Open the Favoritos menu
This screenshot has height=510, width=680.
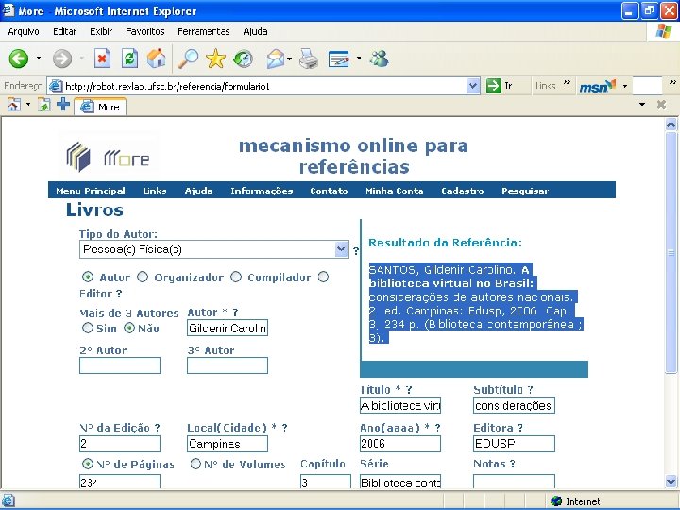point(144,32)
